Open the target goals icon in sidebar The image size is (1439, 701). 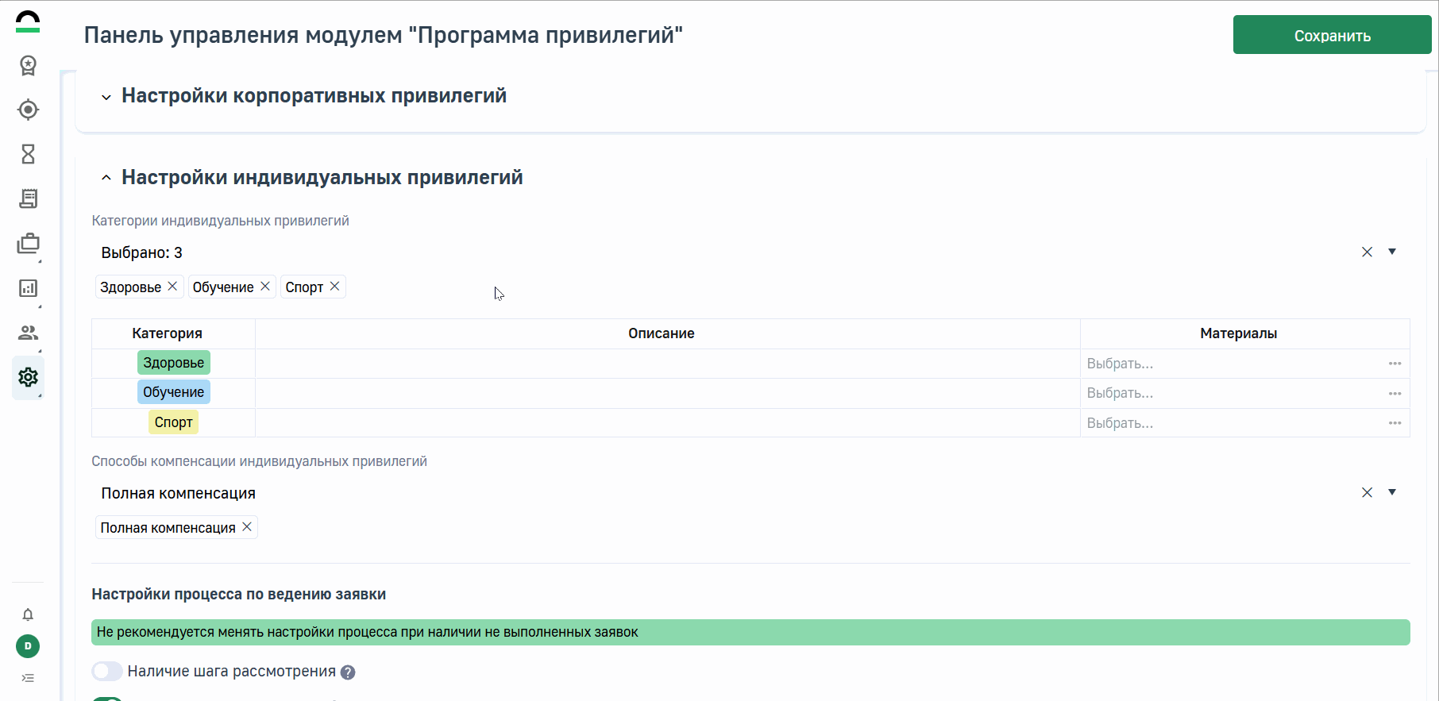tap(28, 110)
